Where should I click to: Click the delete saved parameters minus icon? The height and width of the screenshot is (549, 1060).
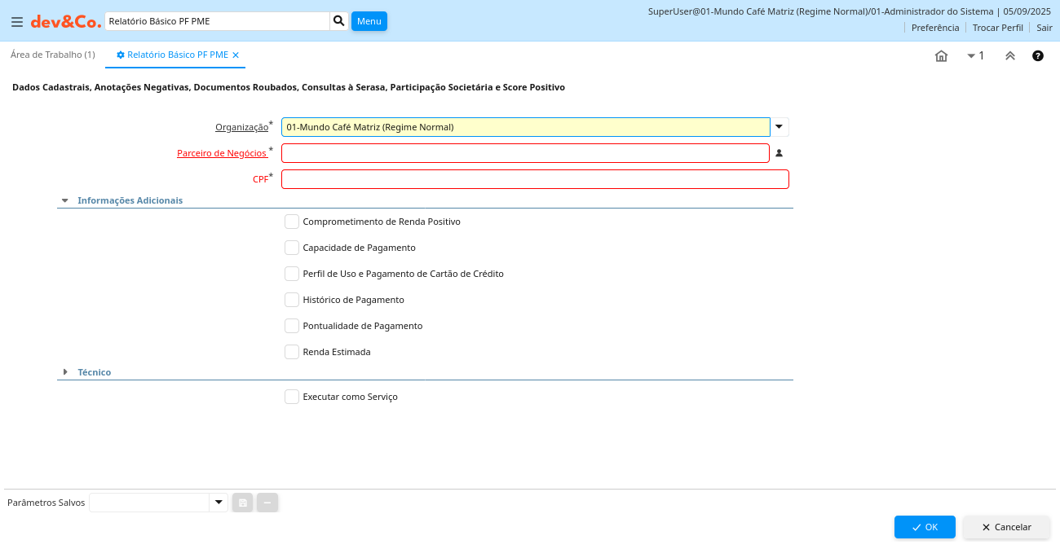pos(267,503)
